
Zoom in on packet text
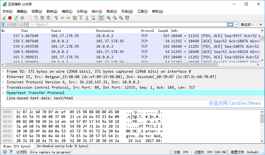109,18
